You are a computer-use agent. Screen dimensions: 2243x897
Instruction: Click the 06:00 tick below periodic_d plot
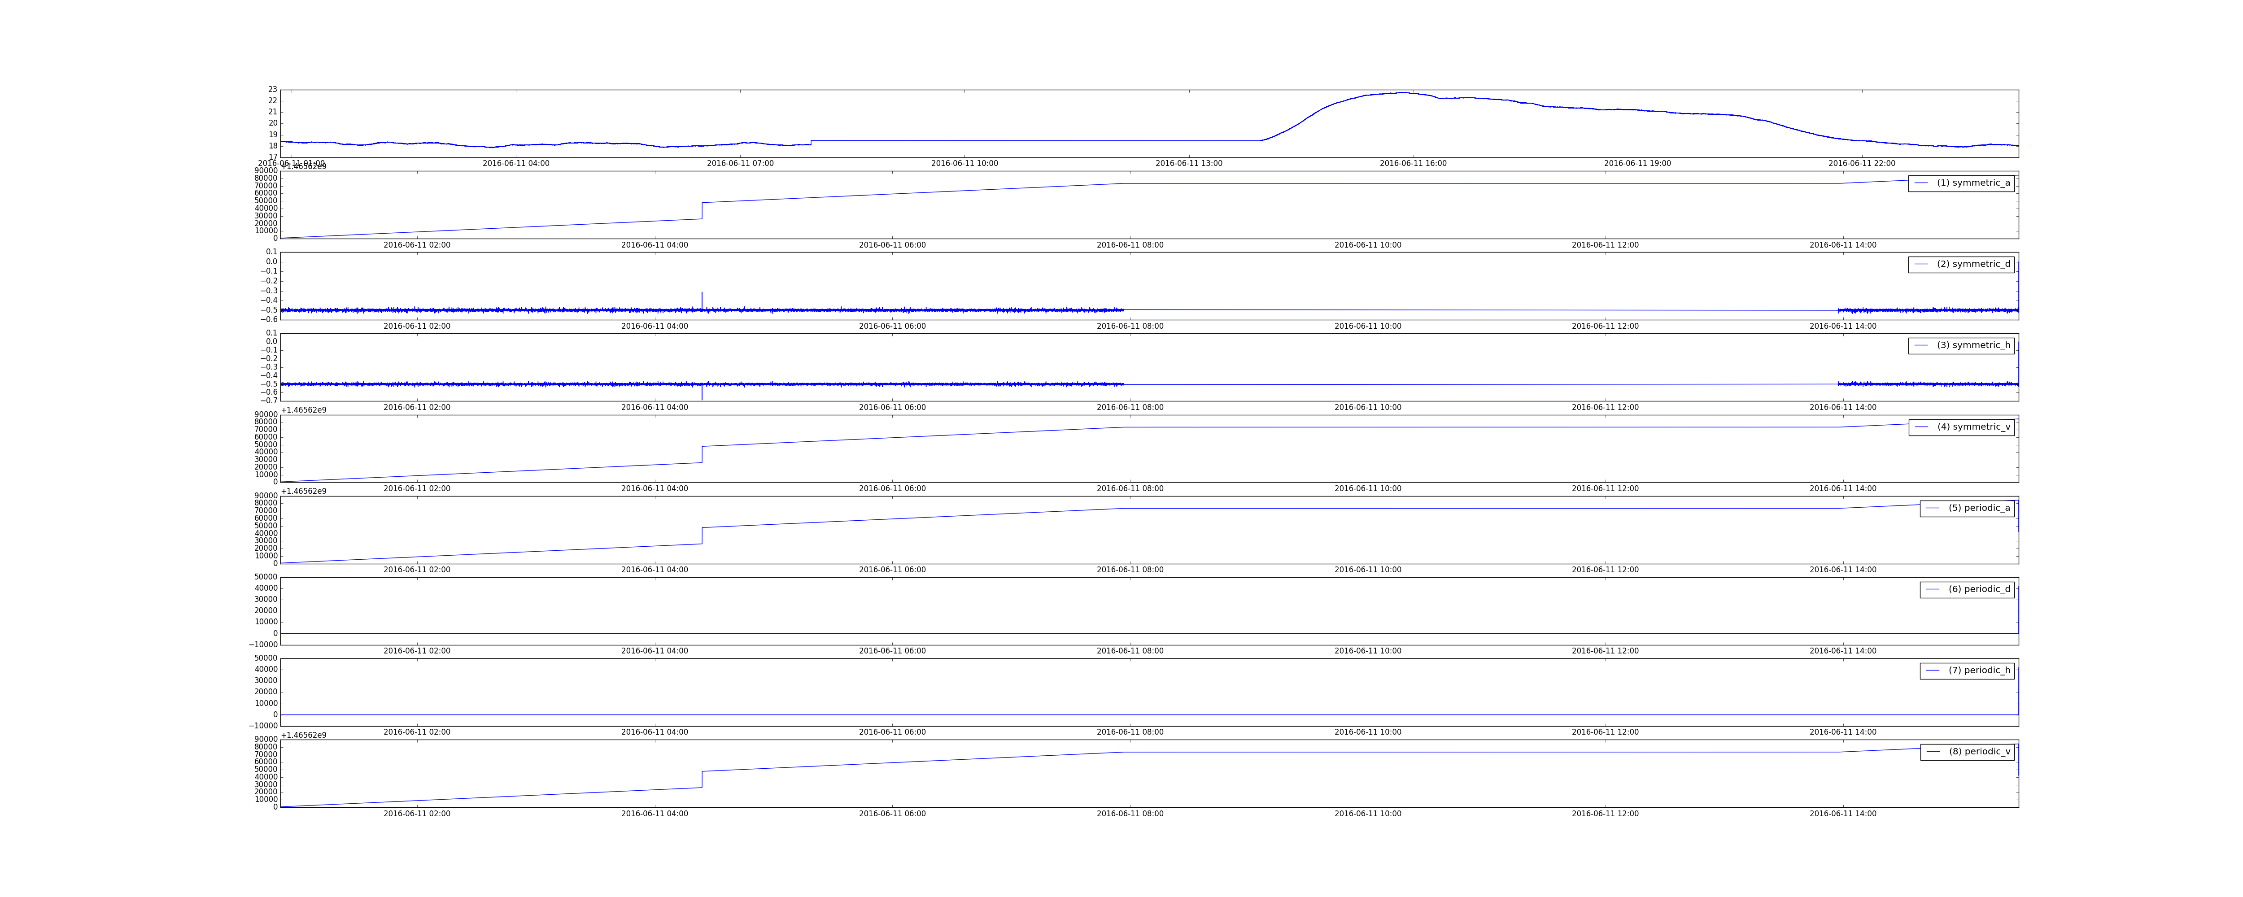pos(893,651)
